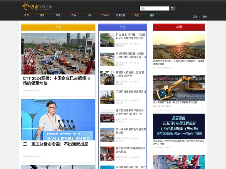Go to 首页 in the navigation

(x=26, y=15)
